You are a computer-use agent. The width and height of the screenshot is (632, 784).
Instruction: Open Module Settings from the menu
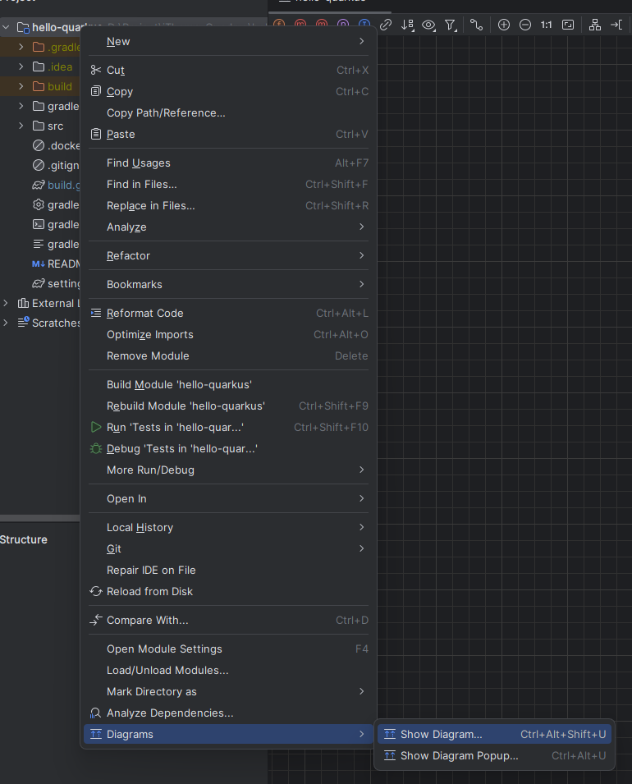228,649
